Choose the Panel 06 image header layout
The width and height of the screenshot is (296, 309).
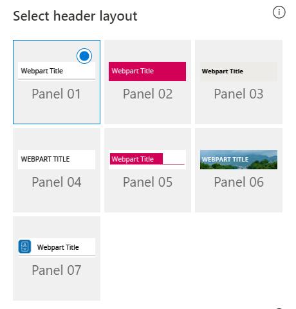[239, 170]
